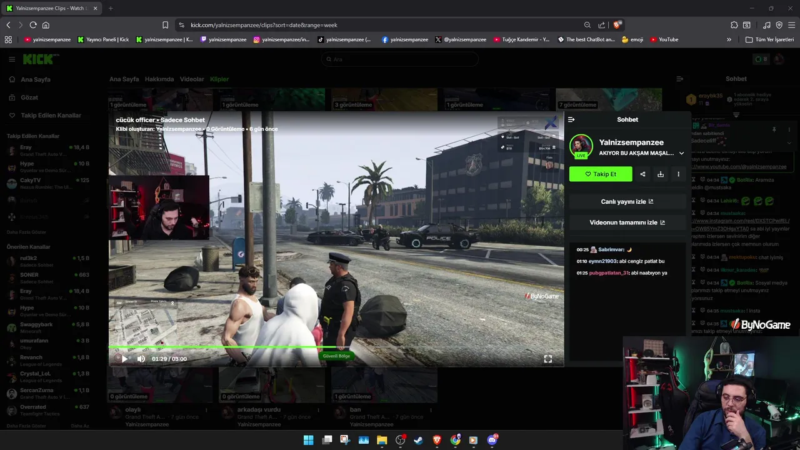Open The best ChatBot bookmark
The image size is (800, 450).
[586, 39]
